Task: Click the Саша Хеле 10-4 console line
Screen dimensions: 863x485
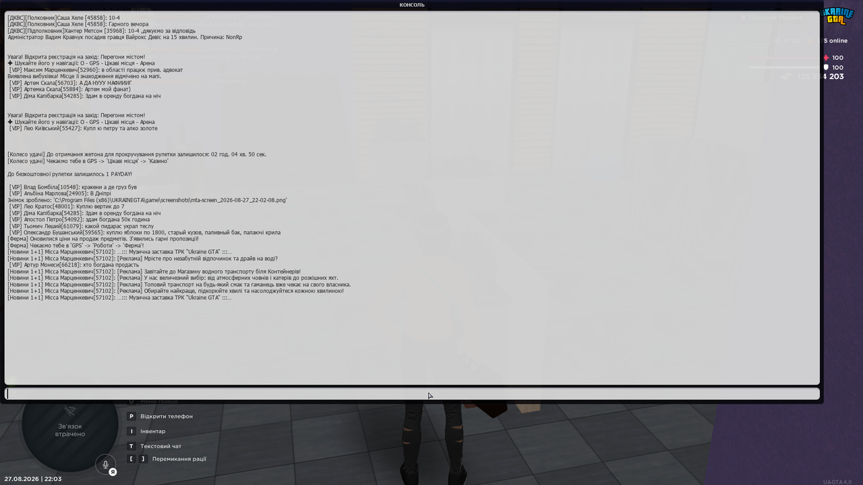Action: (x=64, y=18)
